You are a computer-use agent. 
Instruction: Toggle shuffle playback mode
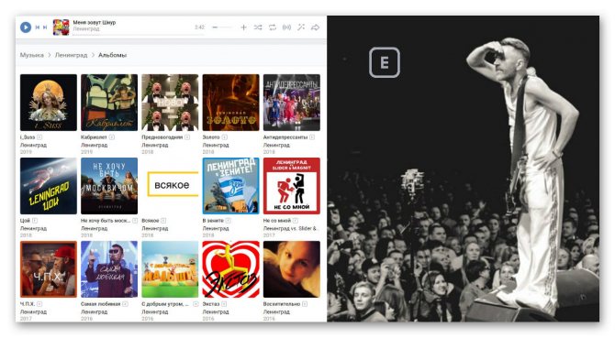[x=258, y=27]
